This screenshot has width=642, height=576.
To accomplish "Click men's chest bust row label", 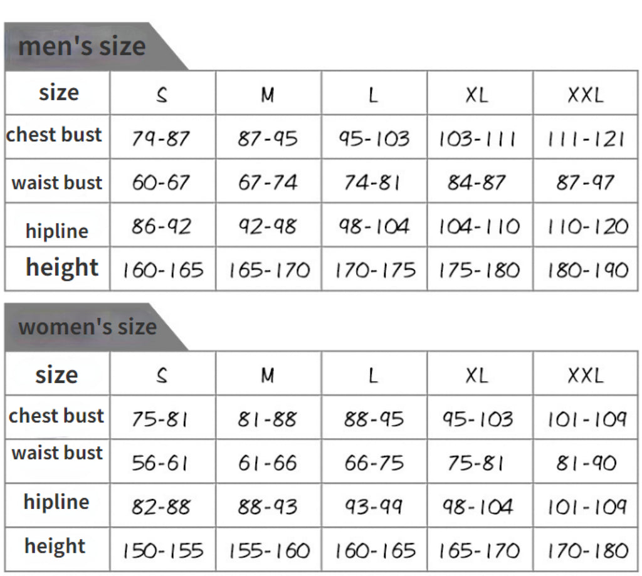I will [55, 135].
